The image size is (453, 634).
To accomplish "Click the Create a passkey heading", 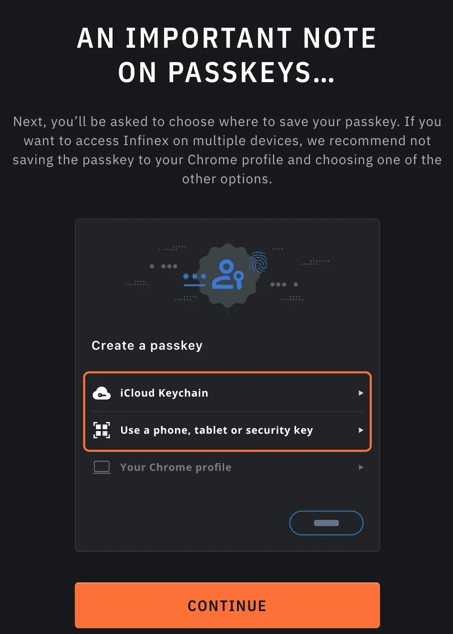I will (x=147, y=345).
